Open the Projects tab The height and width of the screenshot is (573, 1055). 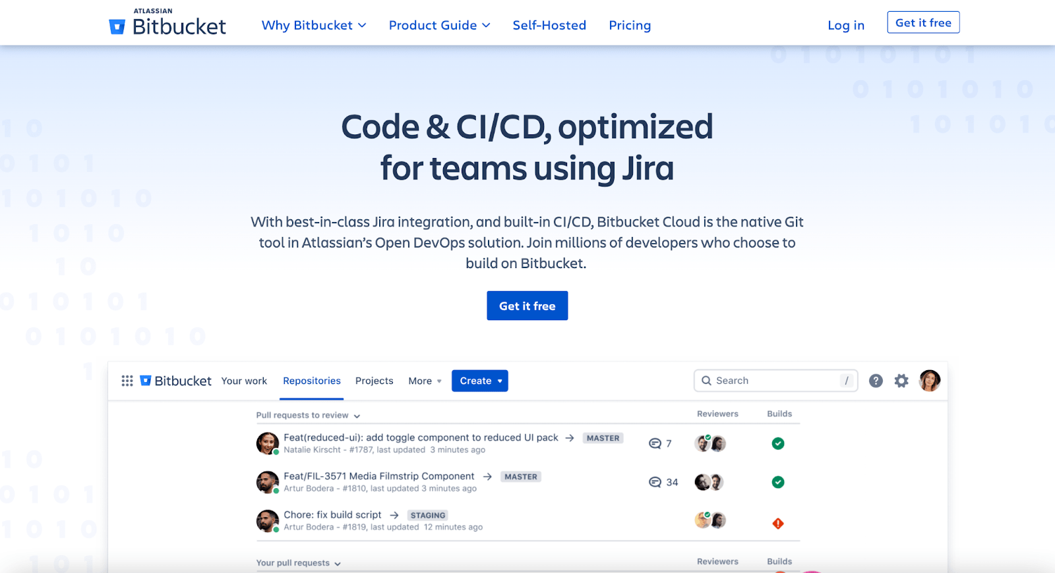(374, 381)
